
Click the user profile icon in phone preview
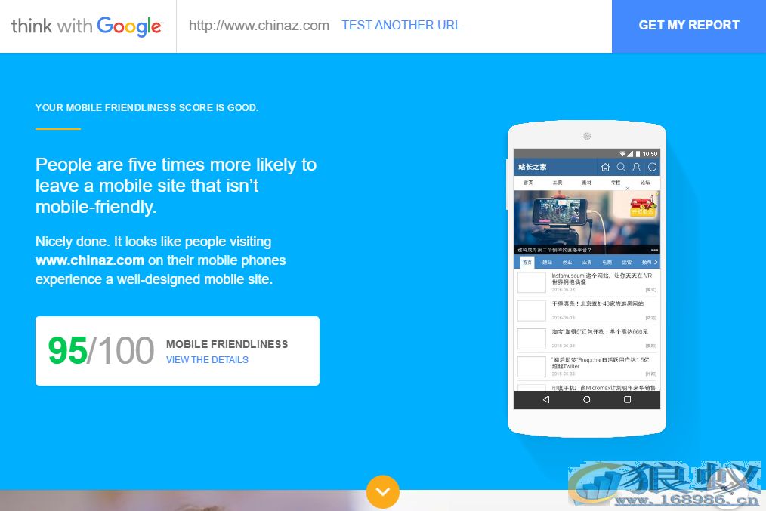[637, 167]
